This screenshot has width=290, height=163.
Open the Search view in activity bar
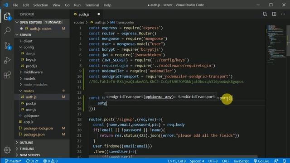(x=7, y=30)
